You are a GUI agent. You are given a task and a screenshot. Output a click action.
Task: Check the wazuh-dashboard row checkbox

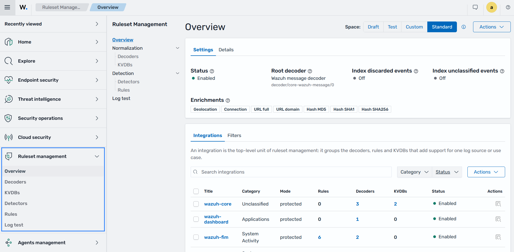coord(196,219)
